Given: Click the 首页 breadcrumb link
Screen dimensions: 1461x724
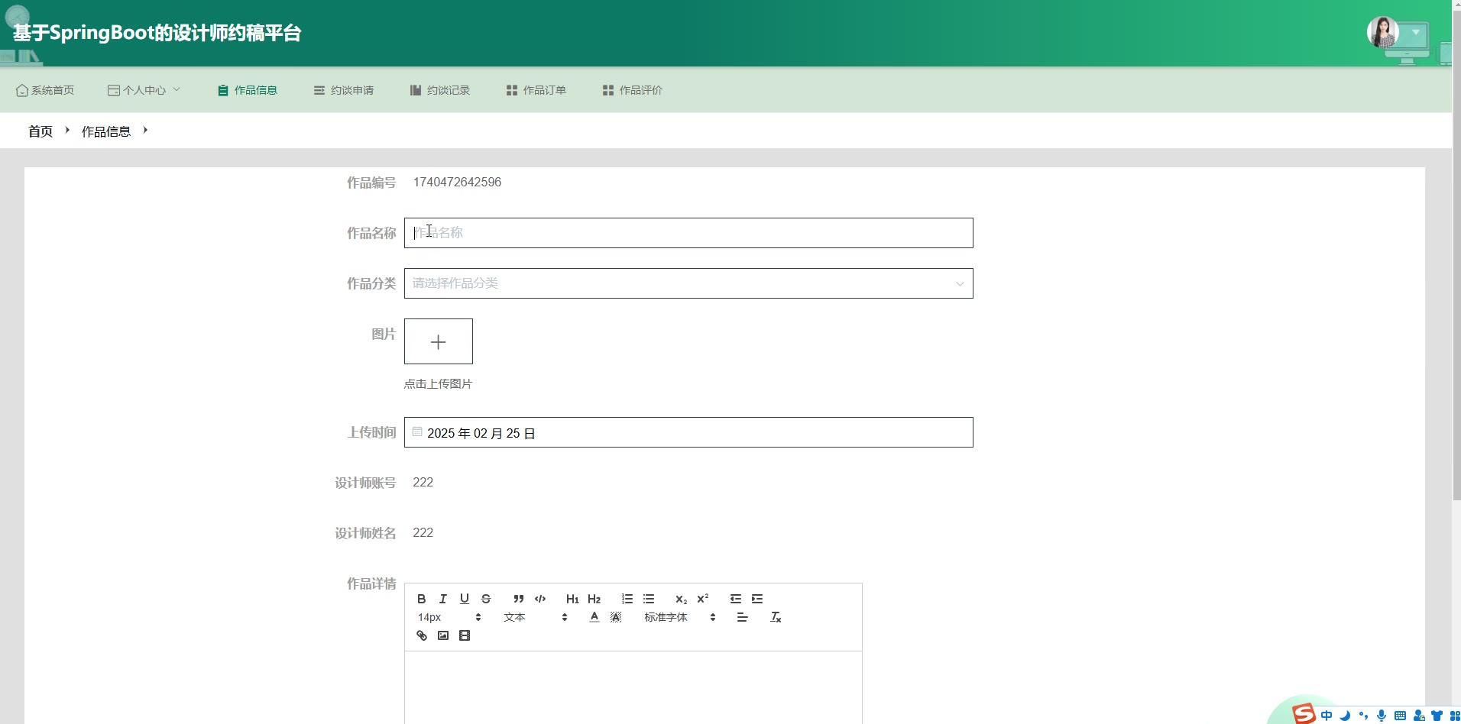Looking at the screenshot, I should pos(40,131).
